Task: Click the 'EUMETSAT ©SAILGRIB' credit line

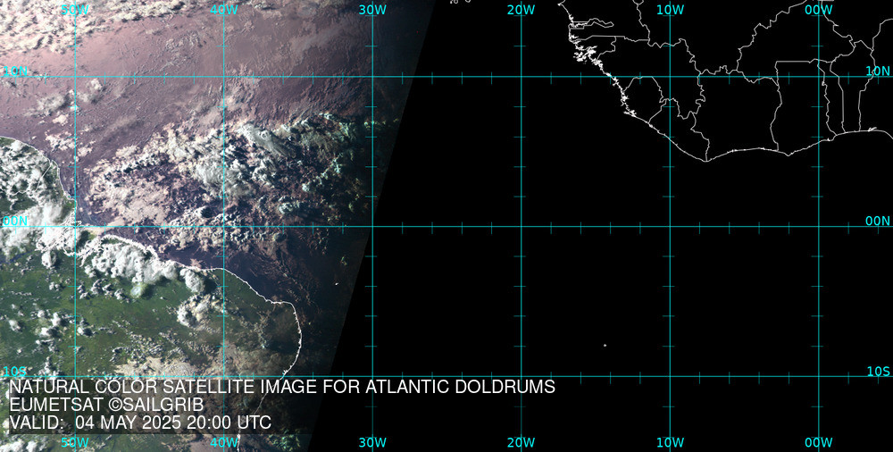Action: (x=106, y=405)
